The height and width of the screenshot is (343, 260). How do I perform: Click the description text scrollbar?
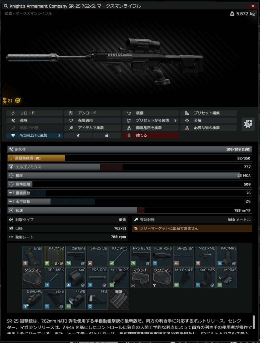[254, 322]
